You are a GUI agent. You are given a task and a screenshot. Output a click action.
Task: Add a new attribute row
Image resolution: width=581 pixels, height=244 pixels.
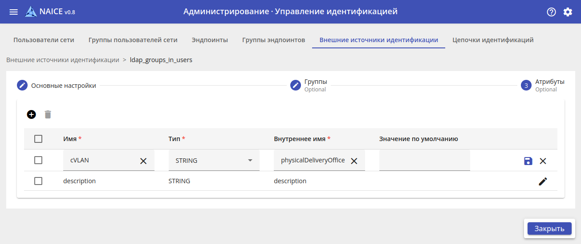pyautogui.click(x=32, y=114)
